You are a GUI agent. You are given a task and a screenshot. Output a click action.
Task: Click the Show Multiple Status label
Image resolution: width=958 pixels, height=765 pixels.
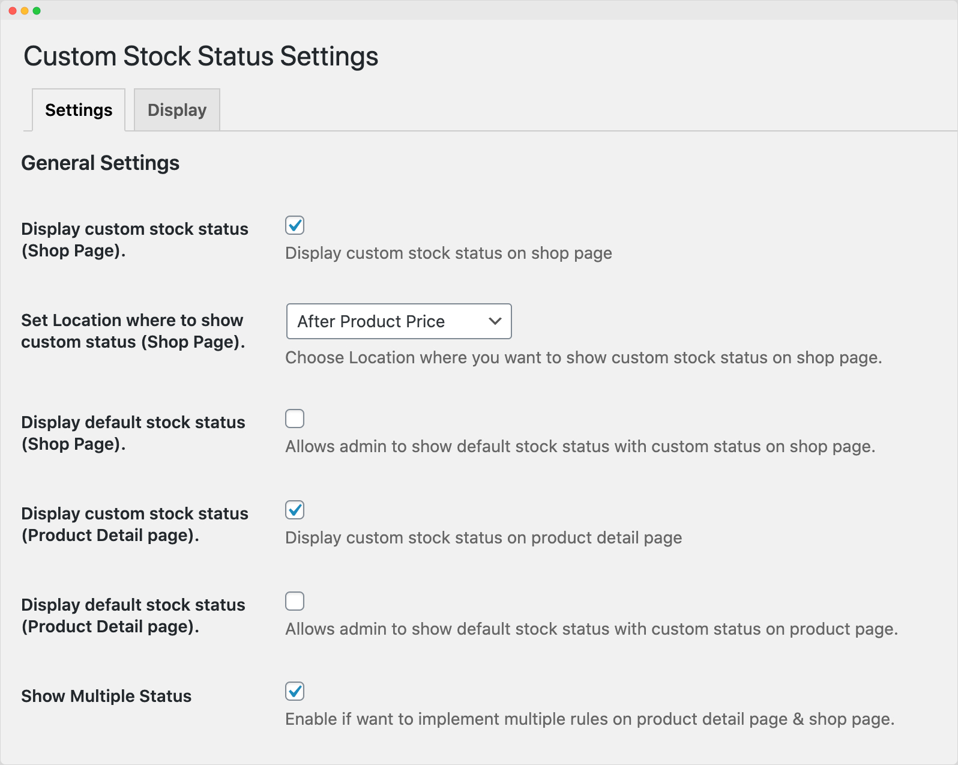pyautogui.click(x=106, y=696)
